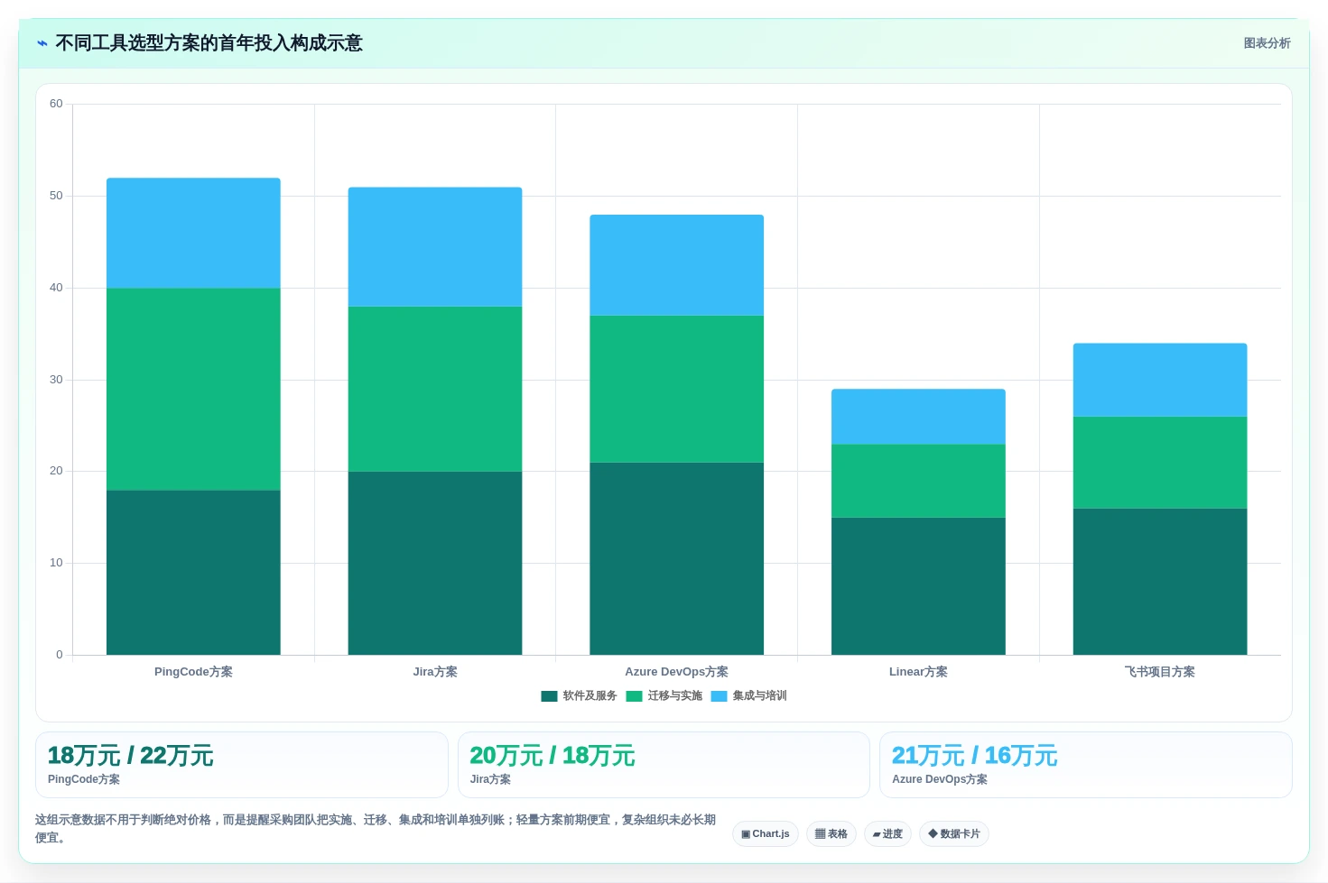Toggle the 集成与培训 legend color box
The height and width of the screenshot is (883, 1328).
pyautogui.click(x=719, y=696)
